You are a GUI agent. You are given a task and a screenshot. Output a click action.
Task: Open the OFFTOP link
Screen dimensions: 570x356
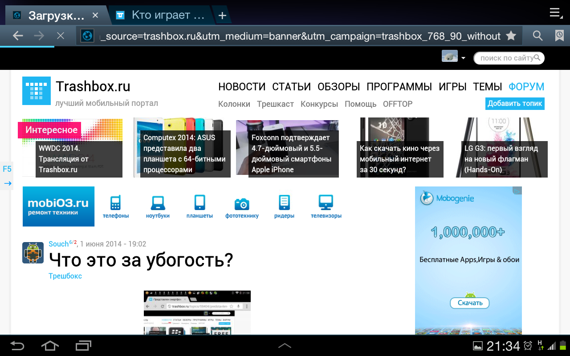coord(398,104)
